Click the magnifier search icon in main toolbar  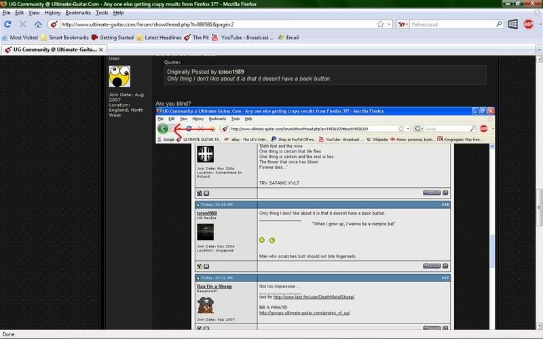pos(499,24)
